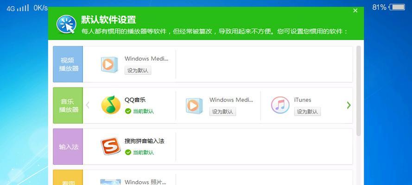Viewport: 412px width, 185px height.
Task: Click the QQ音乐 name label
Action: pos(135,100)
